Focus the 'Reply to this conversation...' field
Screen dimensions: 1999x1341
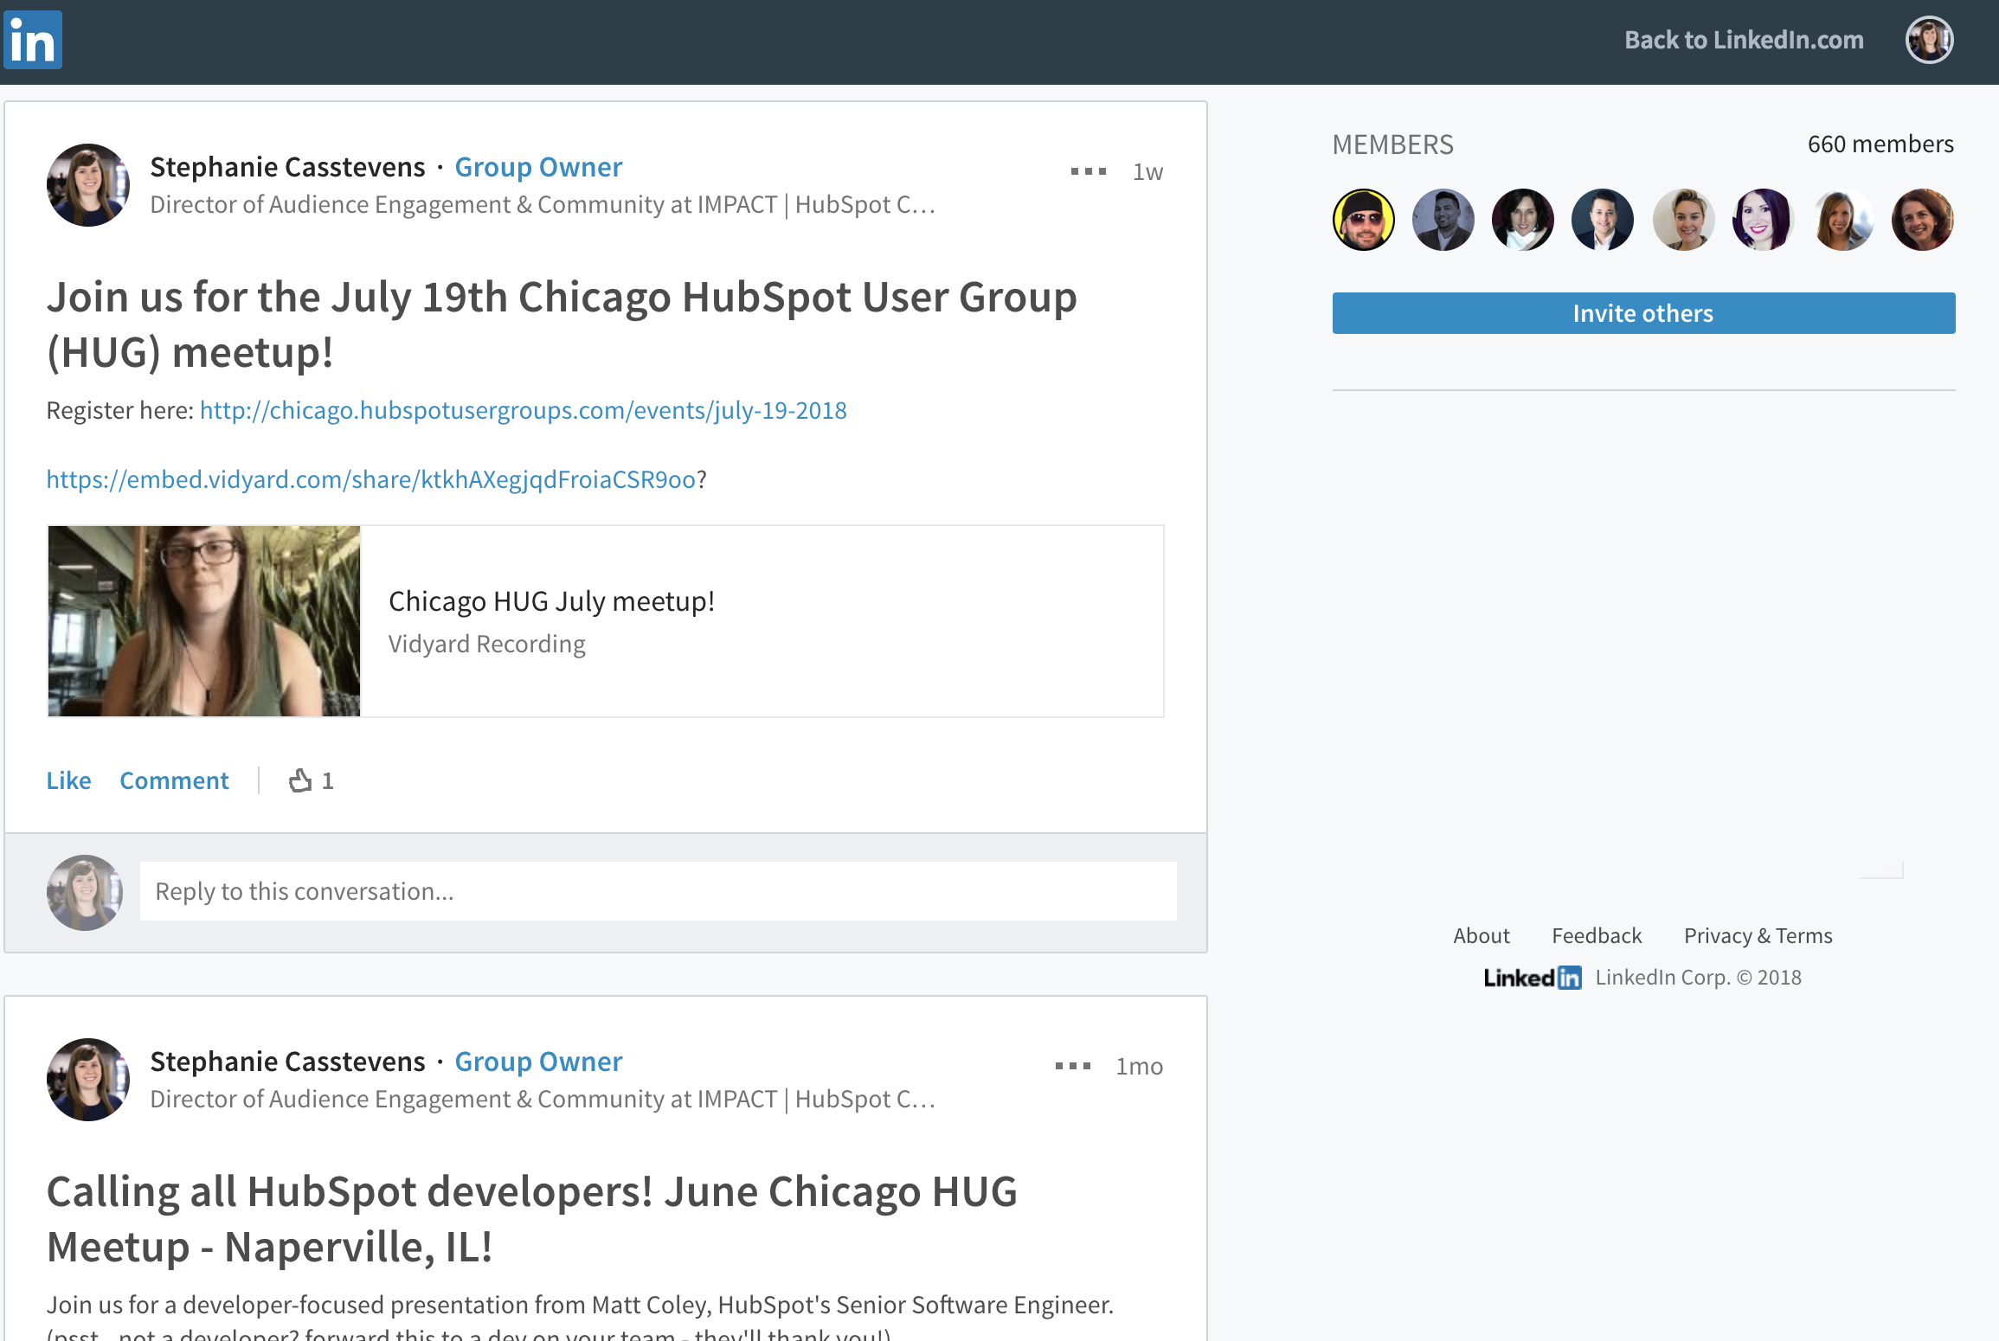(658, 891)
